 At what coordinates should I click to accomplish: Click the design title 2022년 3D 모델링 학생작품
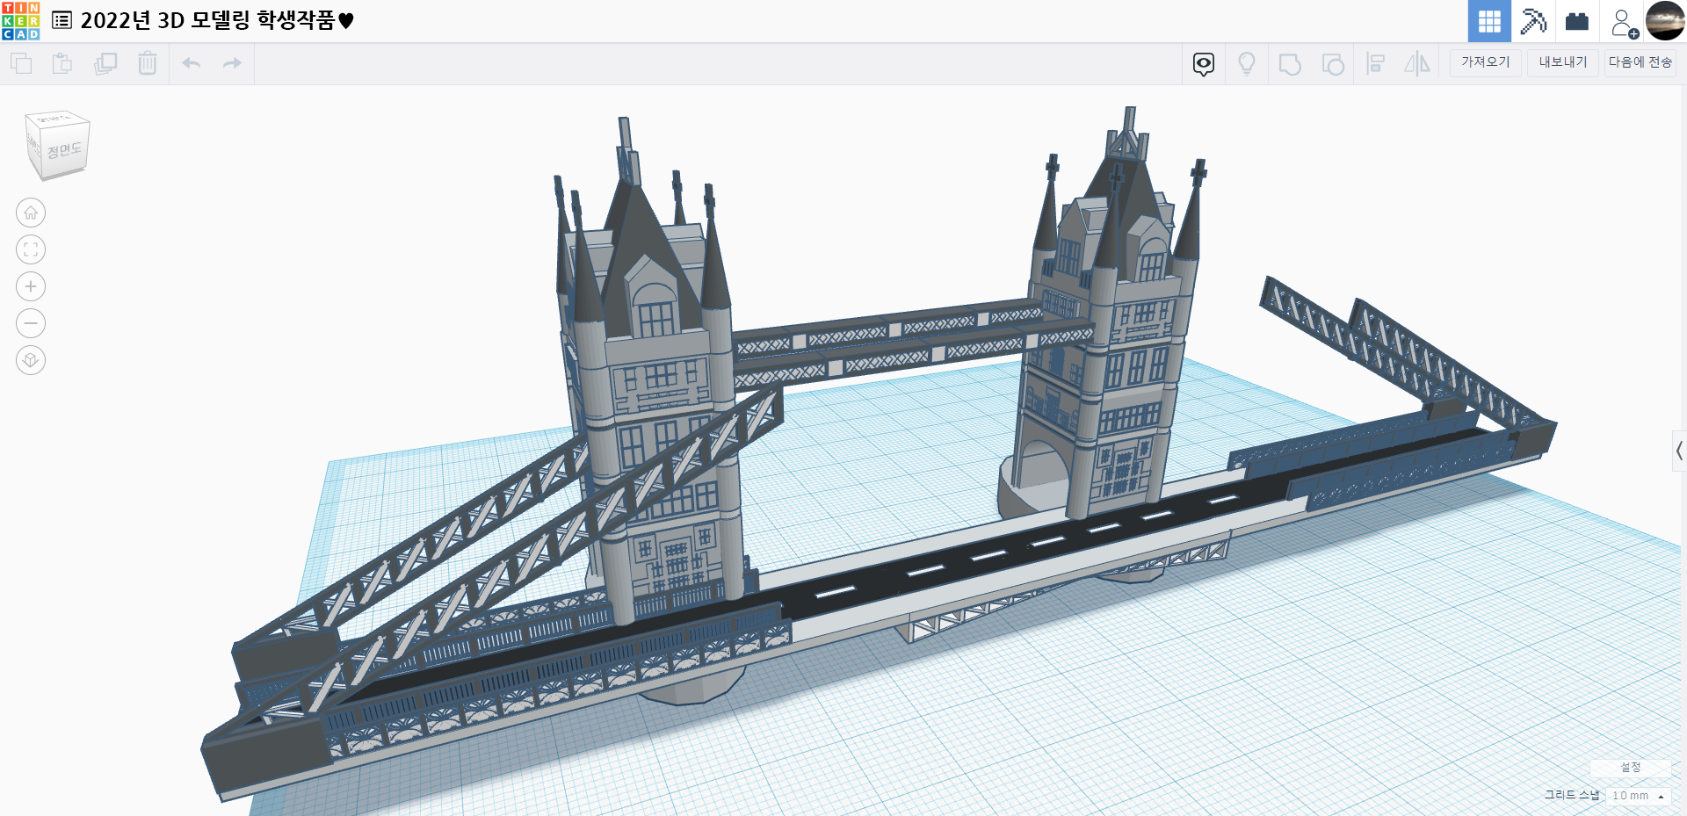click(x=217, y=20)
